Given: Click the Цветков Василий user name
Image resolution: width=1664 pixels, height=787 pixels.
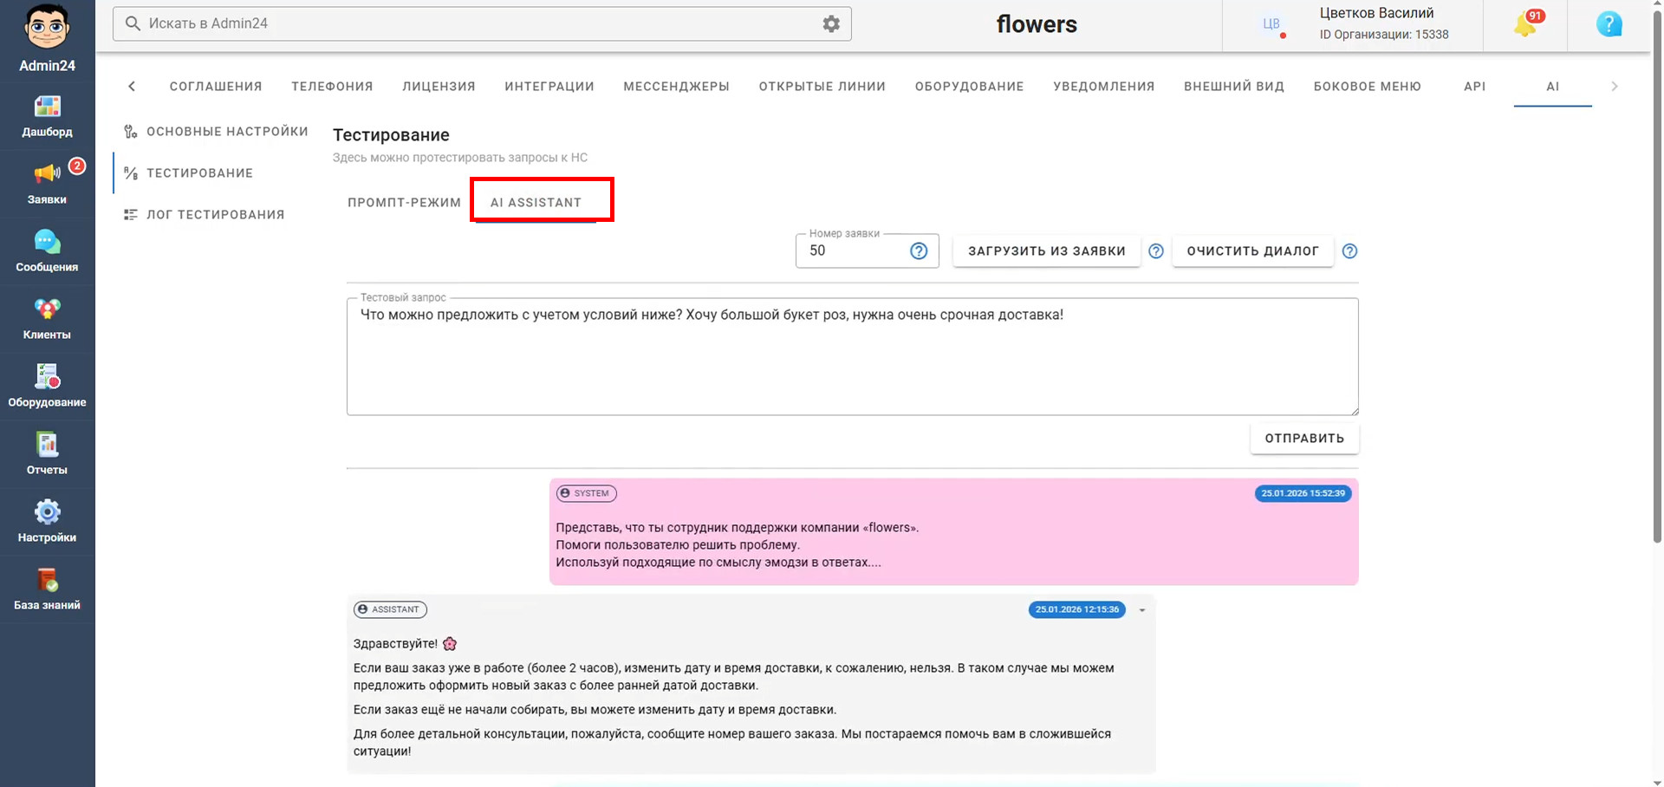Looking at the screenshot, I should tap(1376, 13).
